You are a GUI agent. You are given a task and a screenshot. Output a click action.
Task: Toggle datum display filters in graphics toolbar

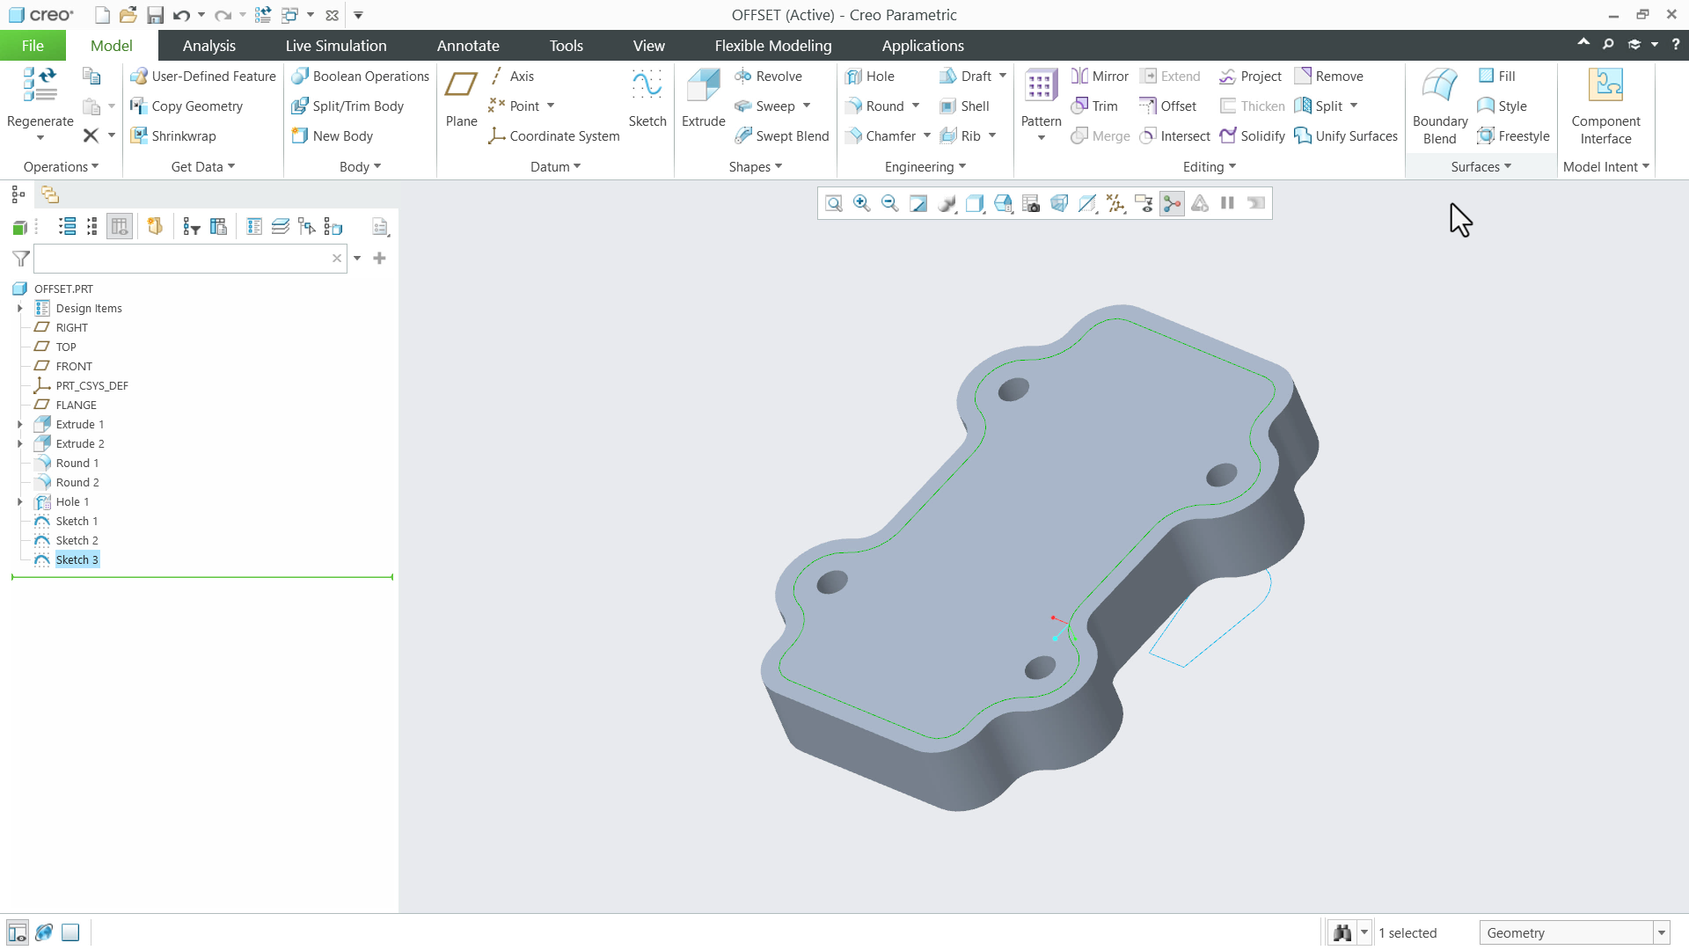(x=1115, y=203)
